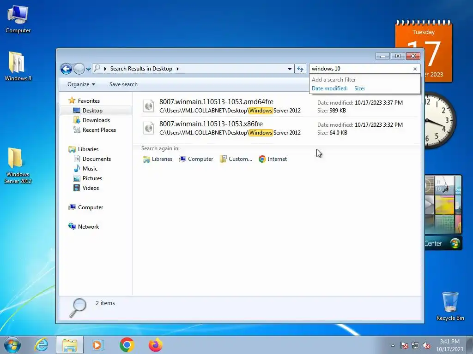Open the Documents library
473x354 pixels.
pos(97,159)
